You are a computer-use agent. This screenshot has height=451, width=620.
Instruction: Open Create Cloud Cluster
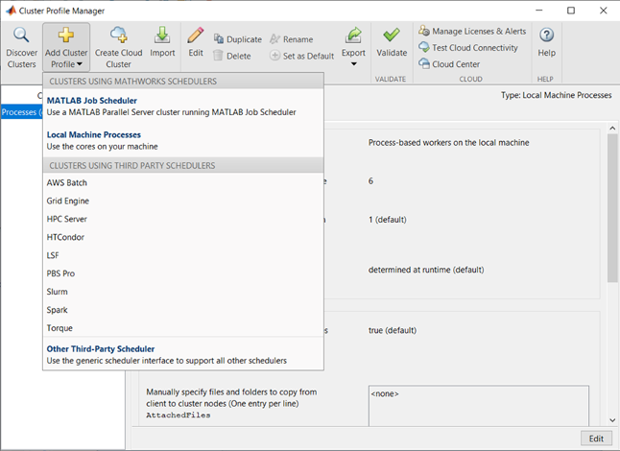point(119,36)
